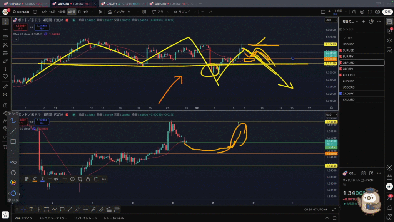The height and width of the screenshot is (222, 394).
Task: Select the zoom in tool
Action: click(x=5, y=95)
